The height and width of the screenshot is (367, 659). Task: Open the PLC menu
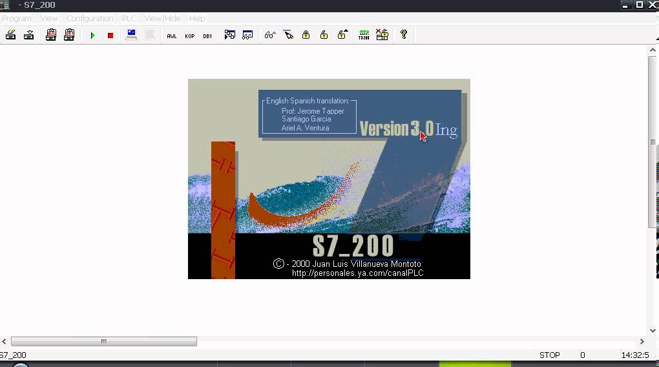129,19
